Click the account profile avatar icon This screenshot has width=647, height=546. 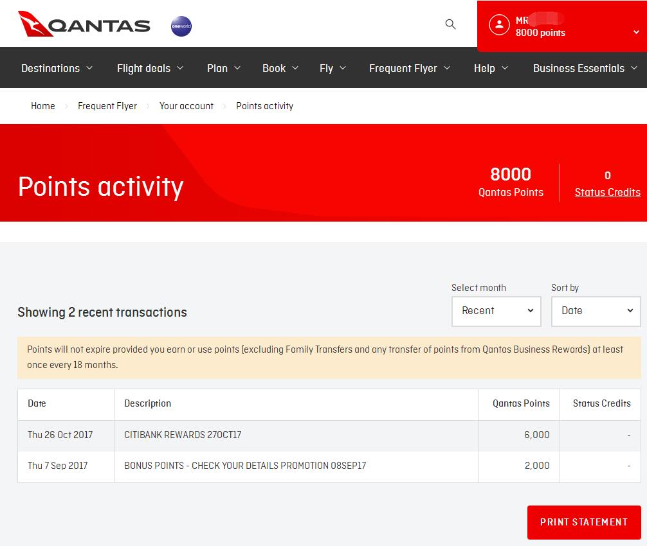click(x=499, y=24)
